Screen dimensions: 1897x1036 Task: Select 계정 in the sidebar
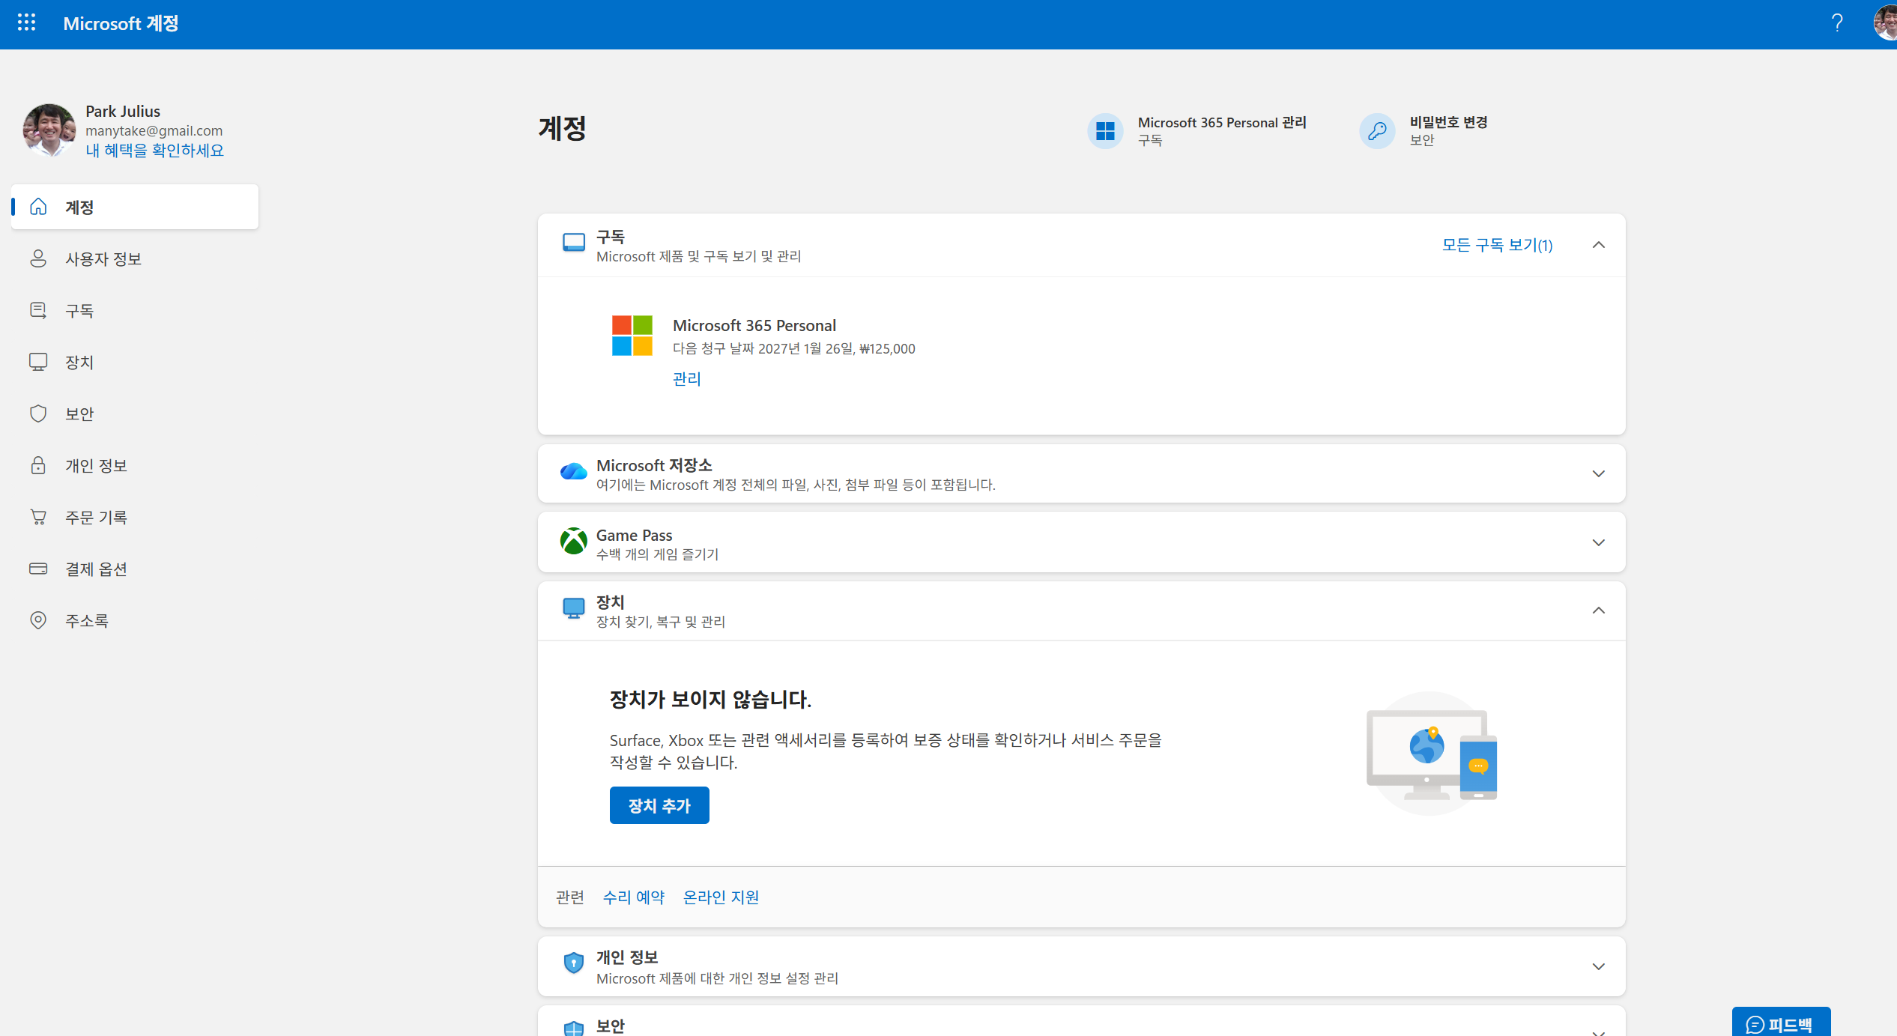(135, 207)
